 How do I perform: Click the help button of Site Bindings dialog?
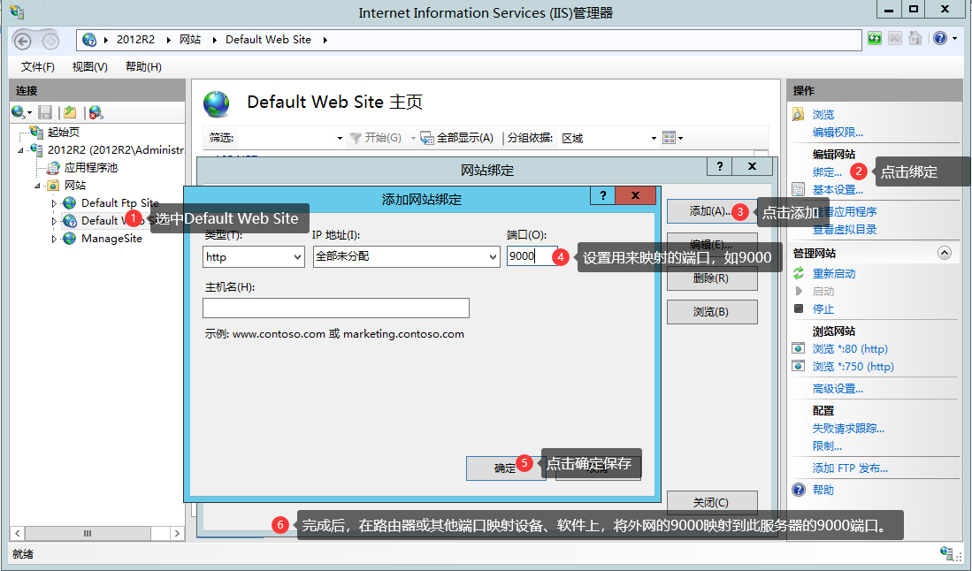click(719, 166)
